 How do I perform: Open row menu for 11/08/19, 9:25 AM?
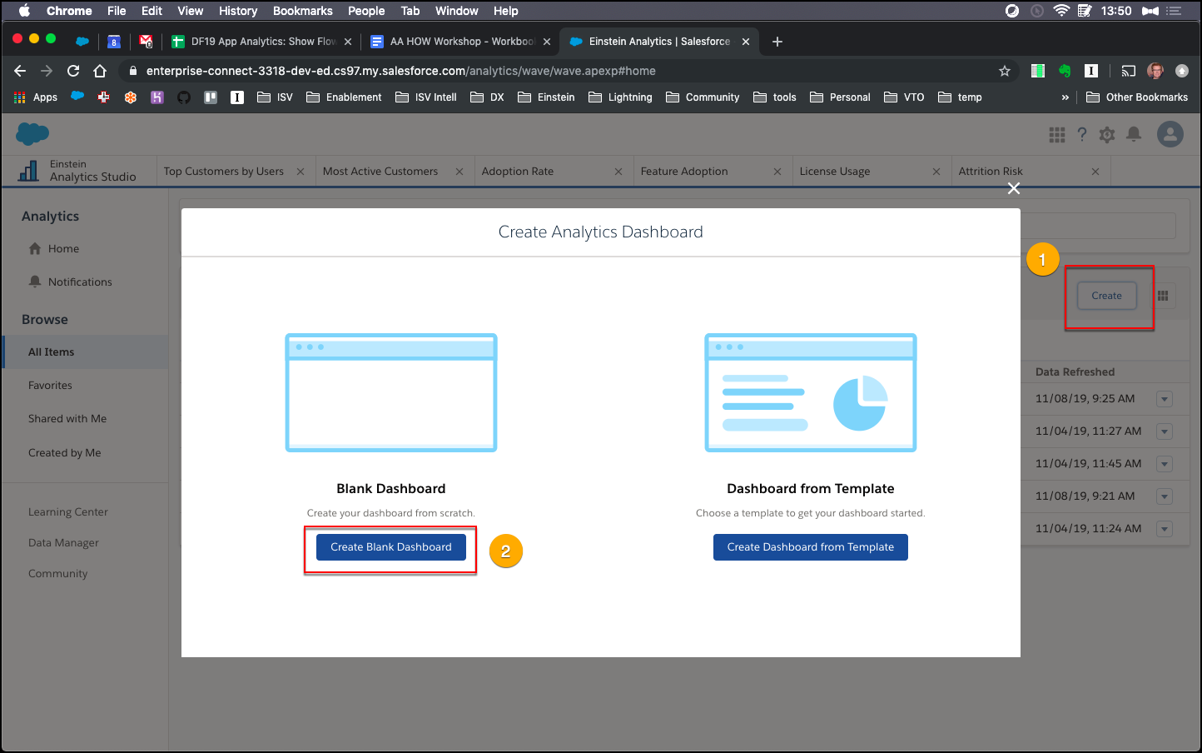(x=1165, y=399)
